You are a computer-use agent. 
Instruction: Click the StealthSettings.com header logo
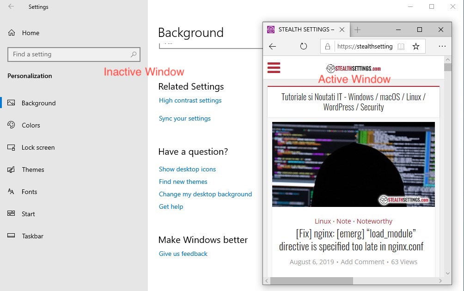[354, 69]
